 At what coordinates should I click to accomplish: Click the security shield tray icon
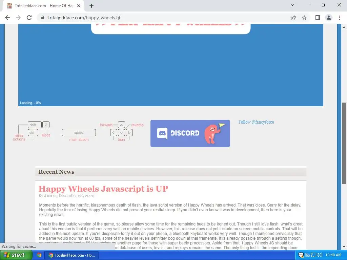click(301, 255)
